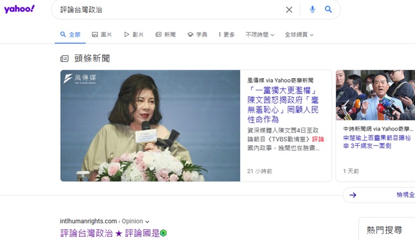Open the 宋楚瑜 news article link
Screen dimensions: 415x240
[377, 142]
